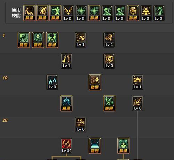Click the green meditating figure mastered skill

123,146
